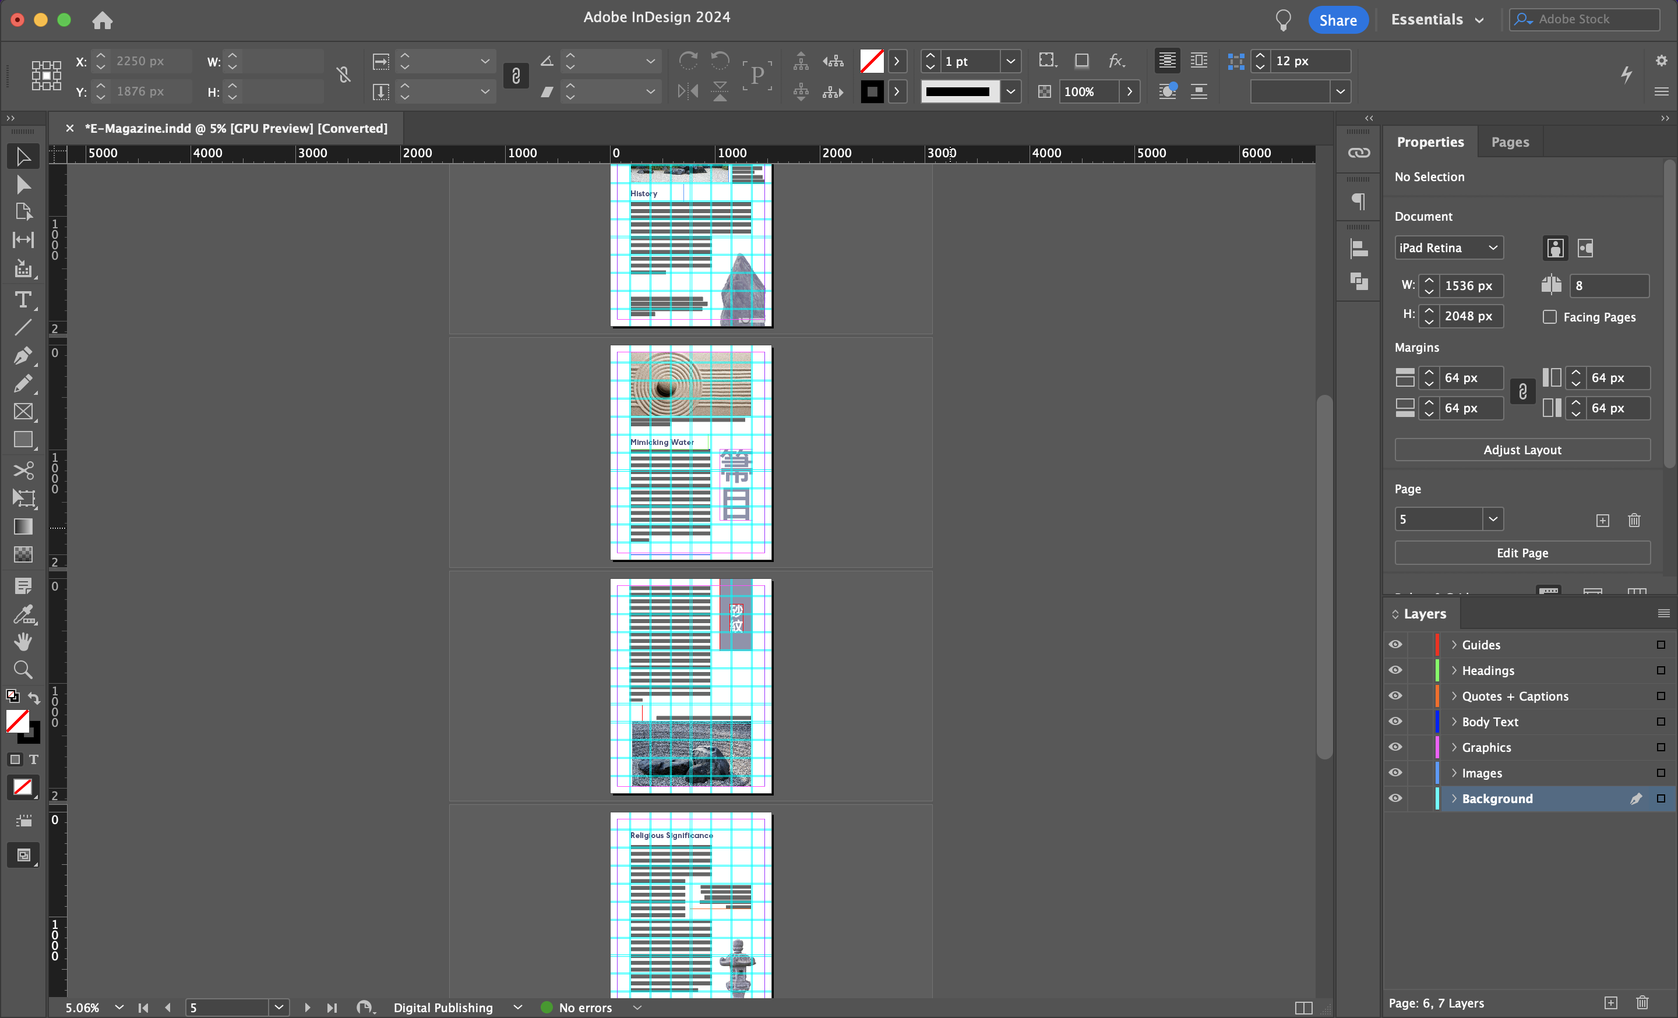
Task: Expand the Body Text layer
Action: [1454, 722]
